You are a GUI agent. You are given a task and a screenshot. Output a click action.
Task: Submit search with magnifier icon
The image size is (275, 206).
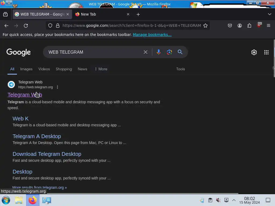click(180, 52)
